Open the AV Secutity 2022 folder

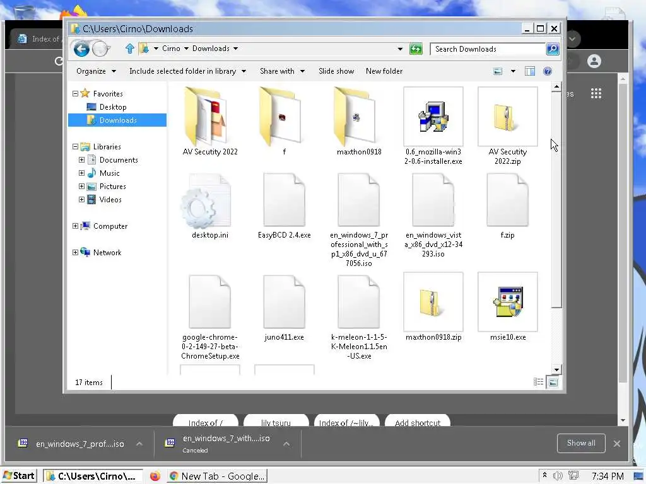point(209,122)
